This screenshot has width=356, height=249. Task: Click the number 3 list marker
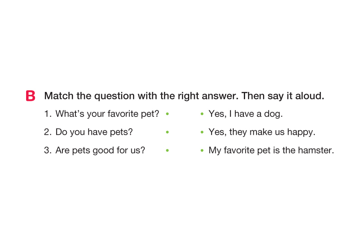coord(47,150)
